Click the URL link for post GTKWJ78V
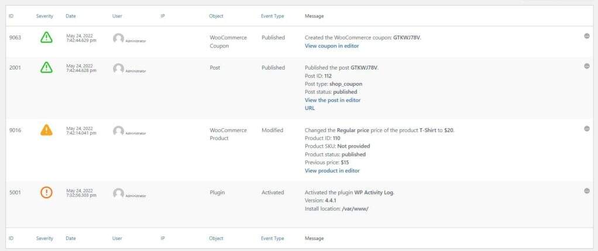598x251 pixels. [310, 108]
